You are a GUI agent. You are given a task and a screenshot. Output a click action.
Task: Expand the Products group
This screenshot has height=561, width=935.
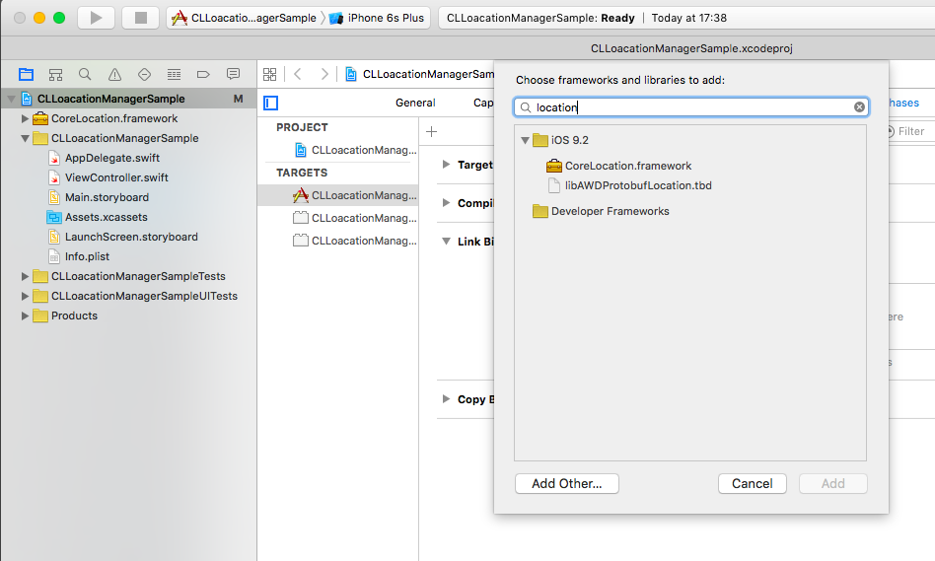[25, 316]
